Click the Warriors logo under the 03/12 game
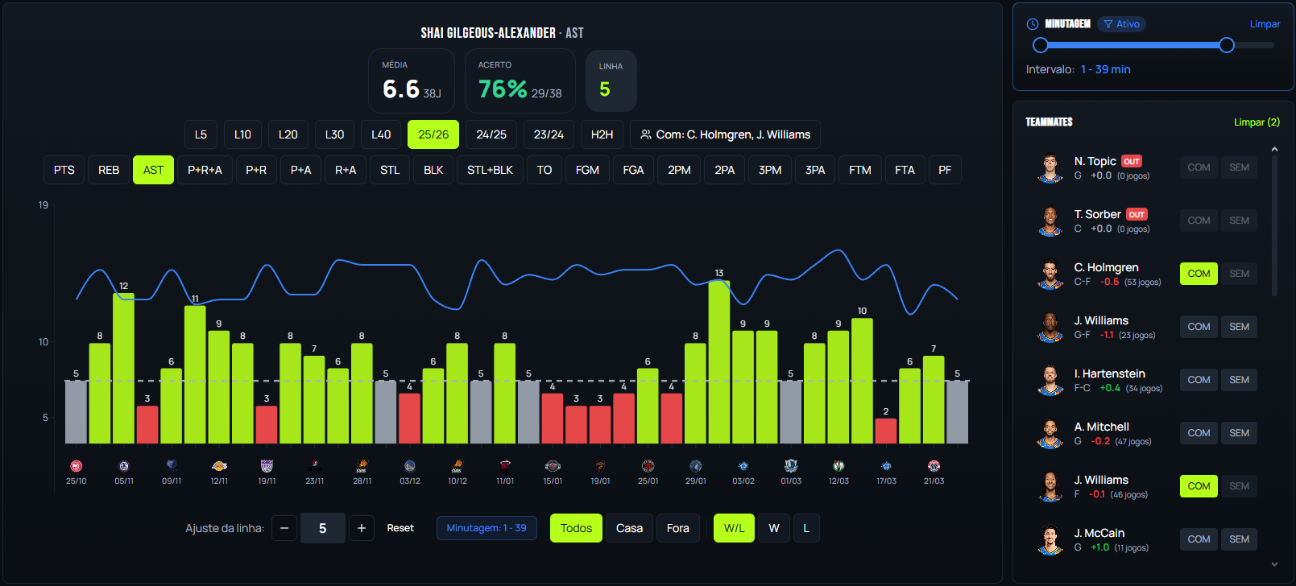 410,466
